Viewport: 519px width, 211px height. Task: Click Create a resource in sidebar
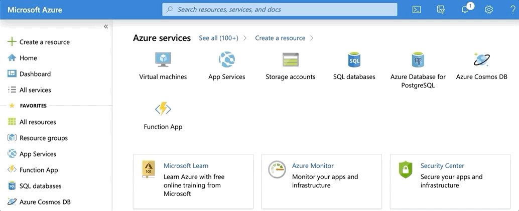pyautogui.click(x=44, y=42)
